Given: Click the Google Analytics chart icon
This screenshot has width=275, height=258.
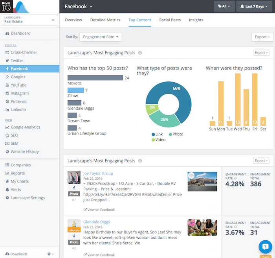Looking at the screenshot, I should coord(7,127).
